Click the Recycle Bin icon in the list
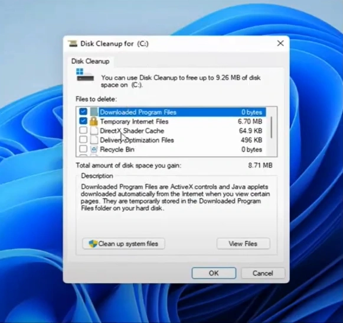 tap(94, 149)
